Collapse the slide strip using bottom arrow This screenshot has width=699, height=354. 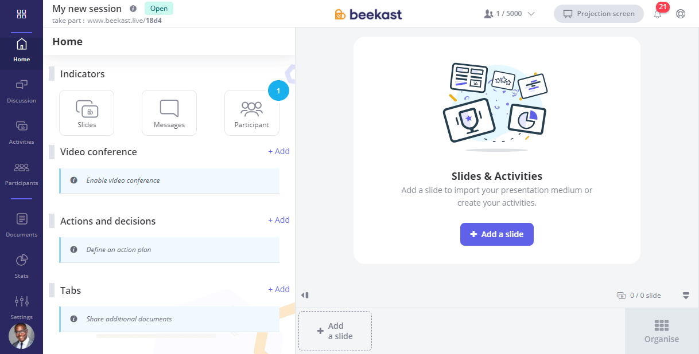click(x=686, y=296)
